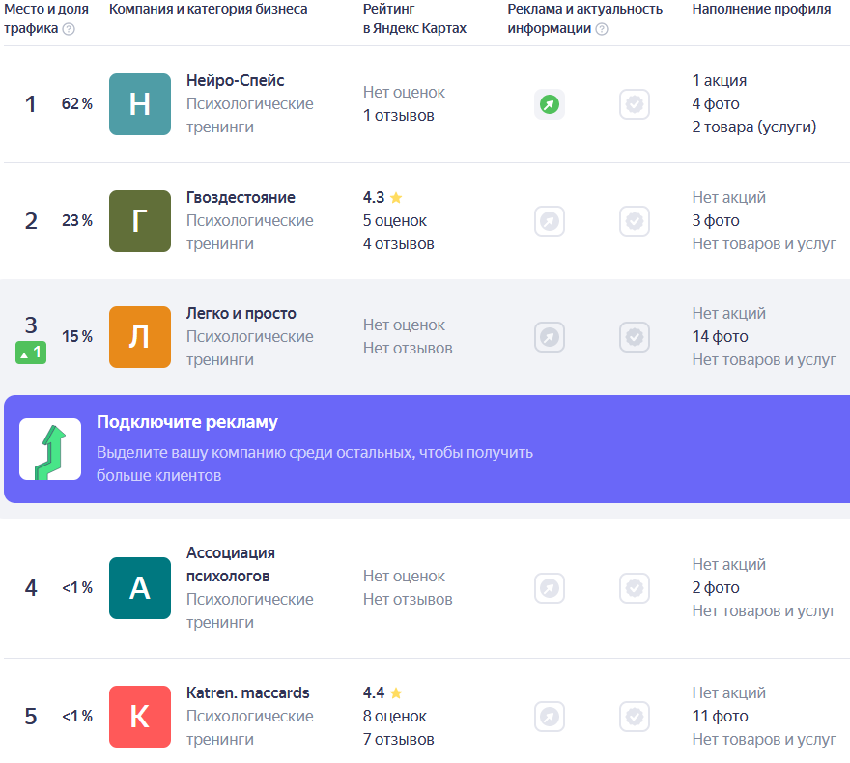This screenshot has width=850, height=763.
Task: Open company 'Ассоциация психологов'
Action: pos(231,565)
